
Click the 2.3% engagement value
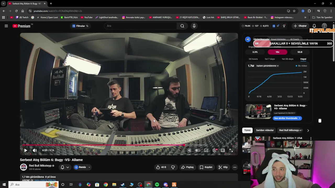tap(255, 52)
